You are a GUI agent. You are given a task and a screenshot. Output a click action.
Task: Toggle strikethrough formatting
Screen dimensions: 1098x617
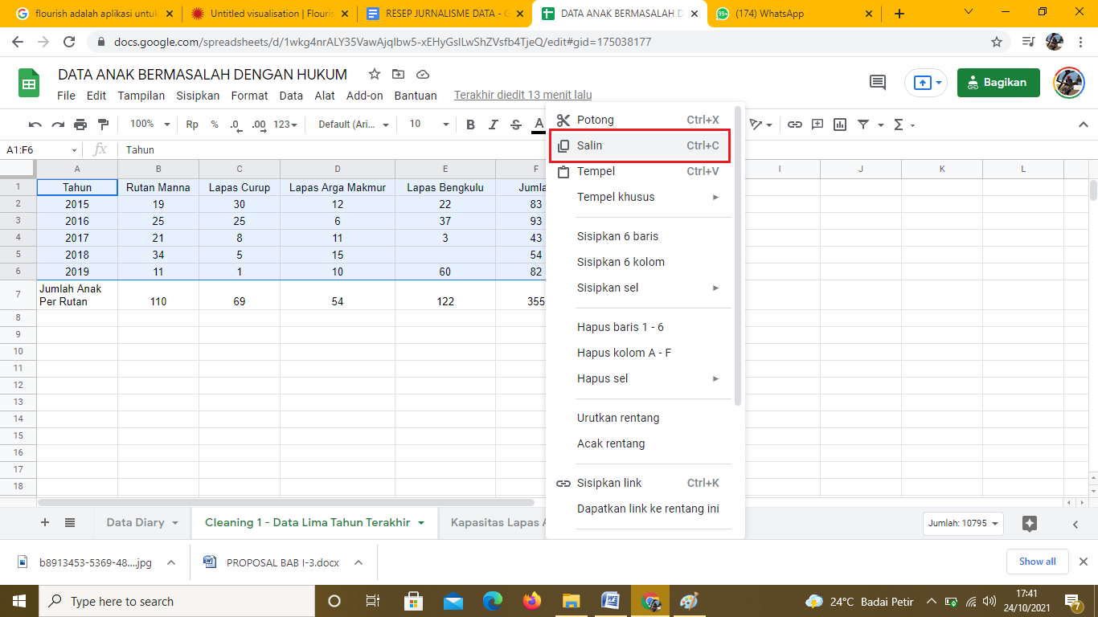click(516, 125)
